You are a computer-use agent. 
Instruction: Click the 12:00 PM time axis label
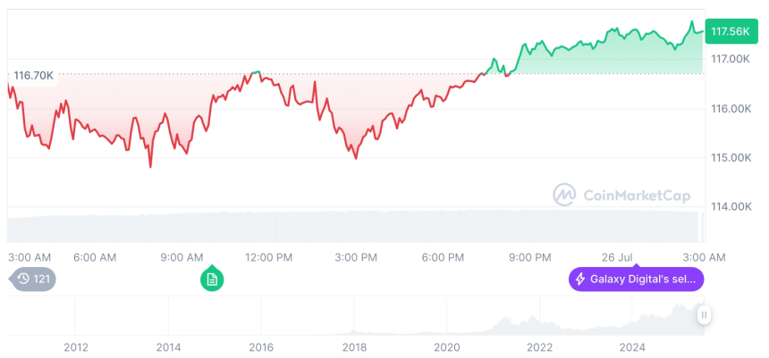click(x=268, y=257)
